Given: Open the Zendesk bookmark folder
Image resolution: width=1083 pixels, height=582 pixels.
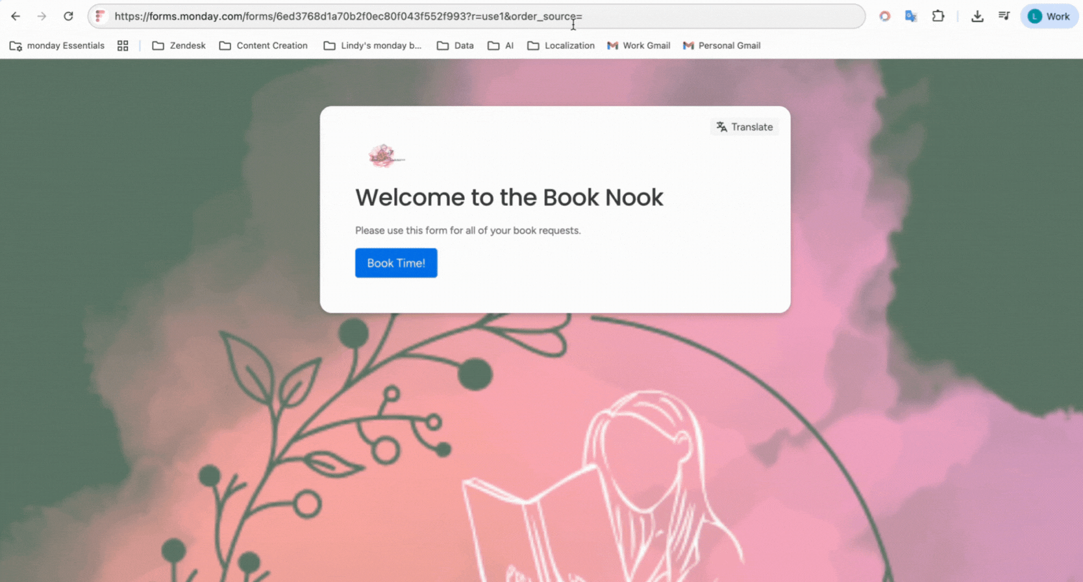Looking at the screenshot, I should coord(179,45).
